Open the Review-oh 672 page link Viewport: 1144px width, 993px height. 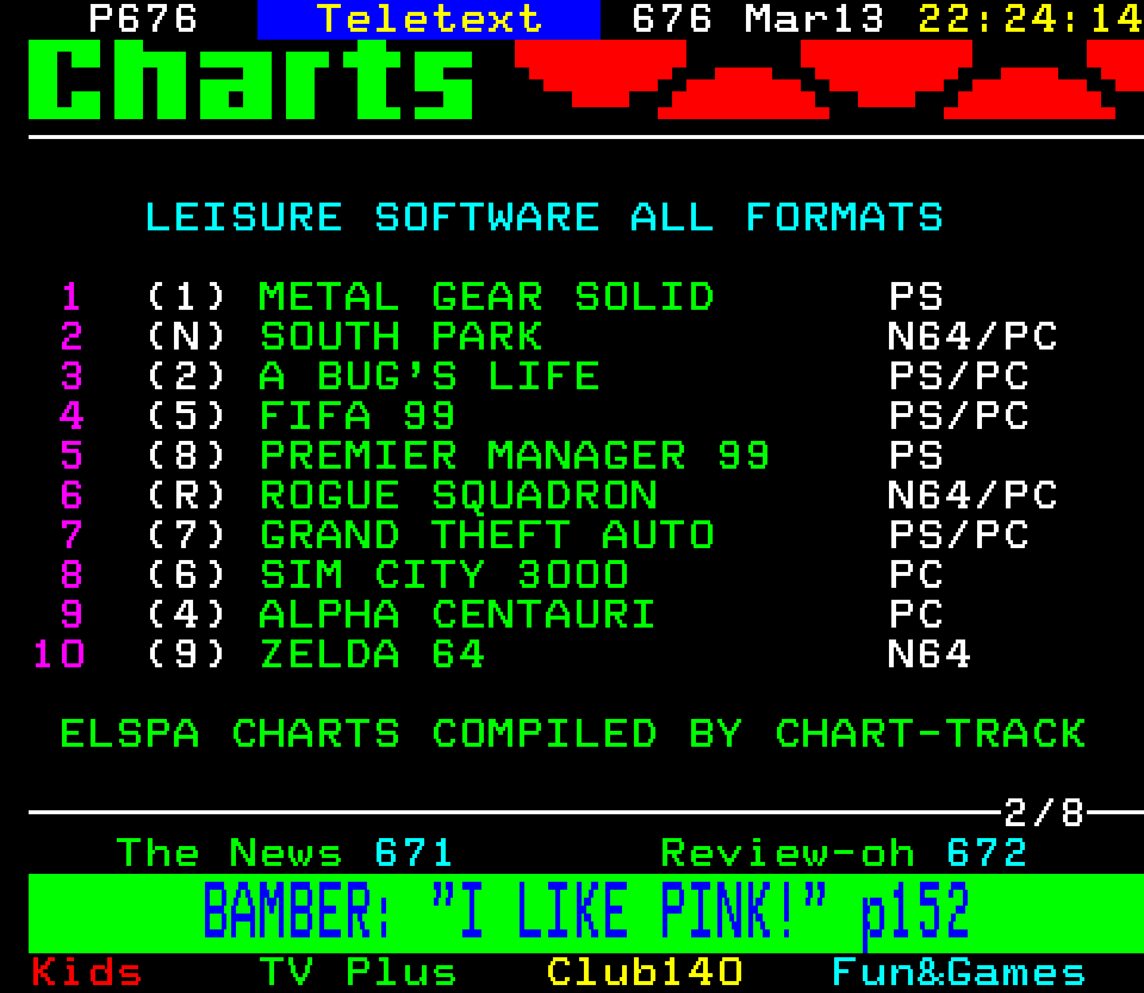tap(844, 853)
